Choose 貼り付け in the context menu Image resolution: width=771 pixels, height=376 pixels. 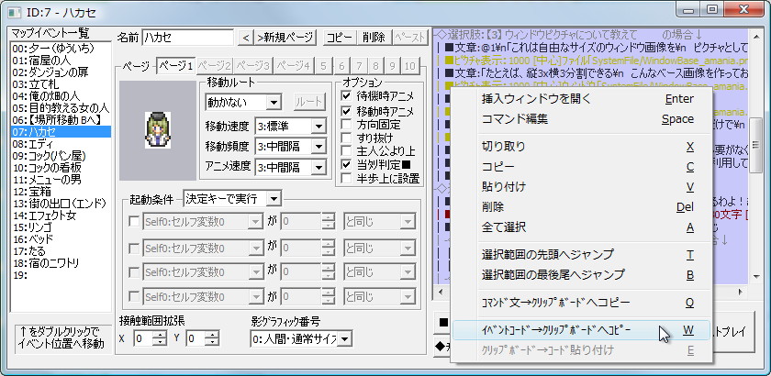tap(581, 187)
